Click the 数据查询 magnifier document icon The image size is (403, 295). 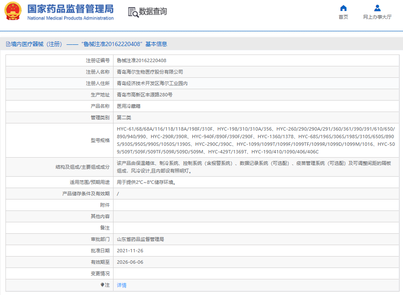(133, 12)
